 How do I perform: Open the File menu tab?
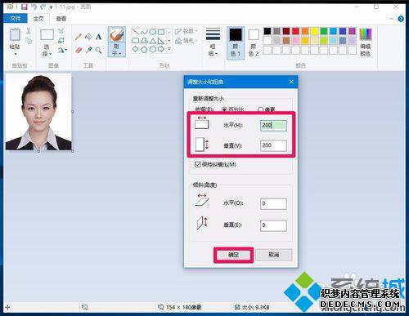coord(16,19)
